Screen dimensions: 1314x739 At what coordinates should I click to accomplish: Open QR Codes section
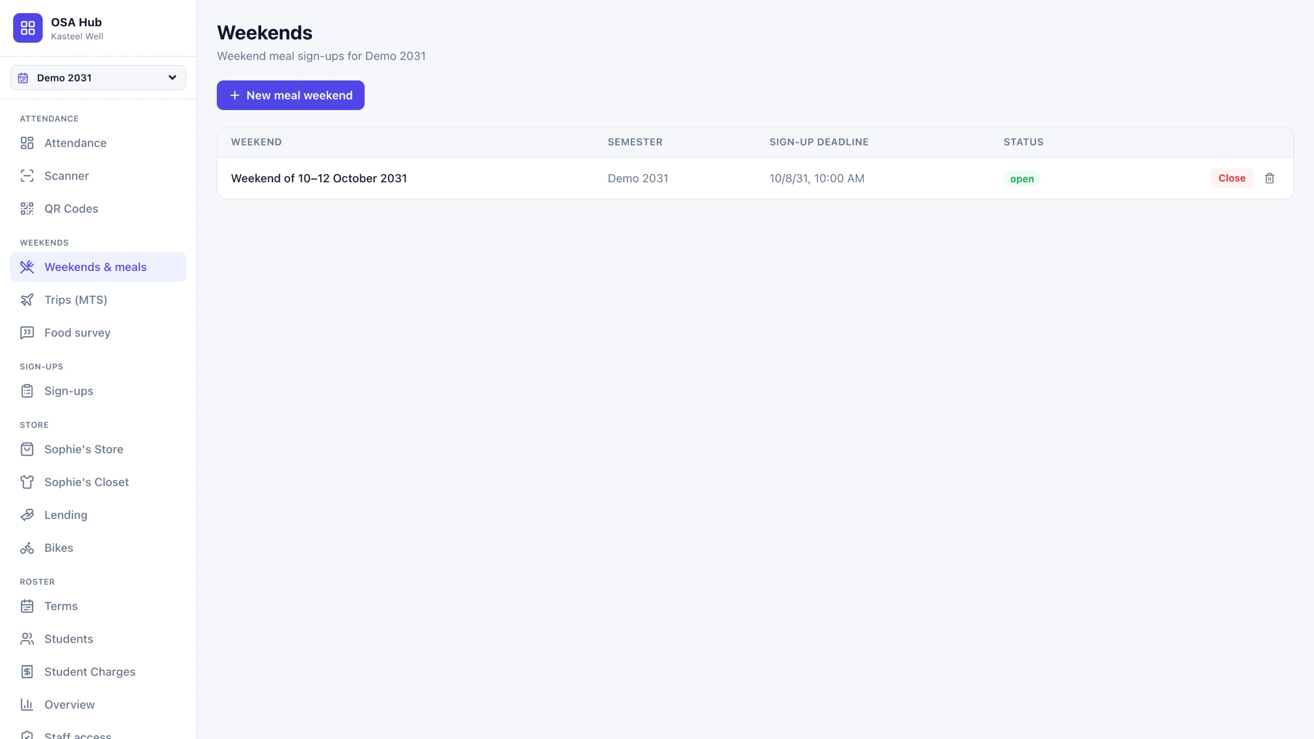pos(98,209)
